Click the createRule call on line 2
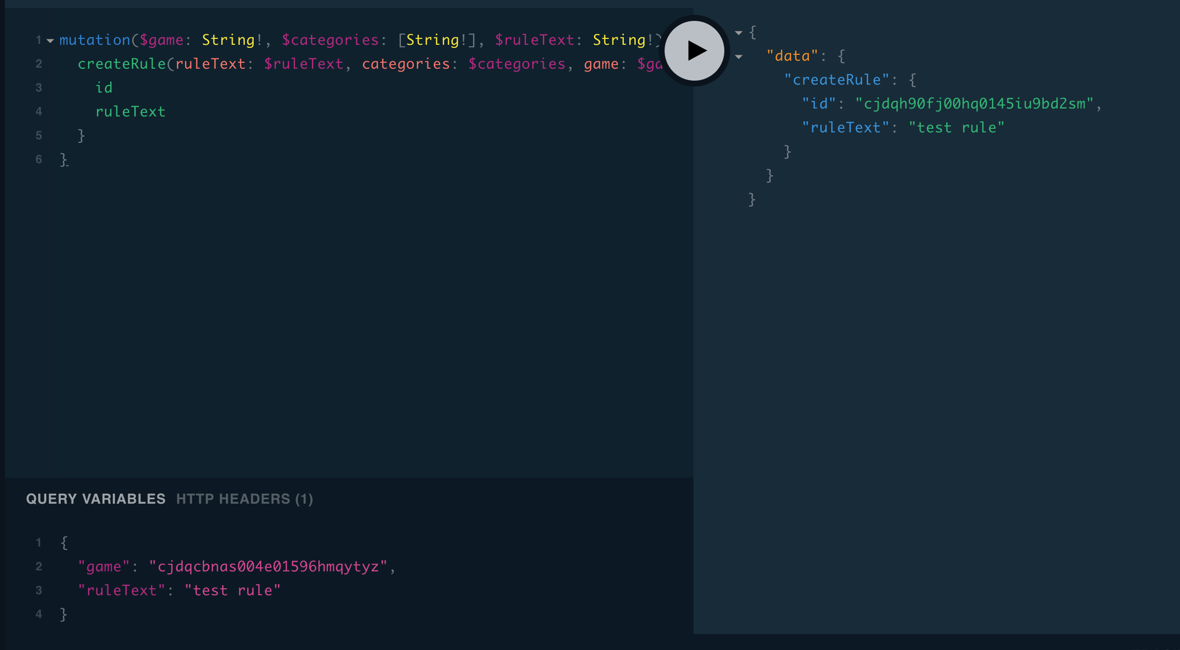The image size is (1180, 650). coord(122,64)
